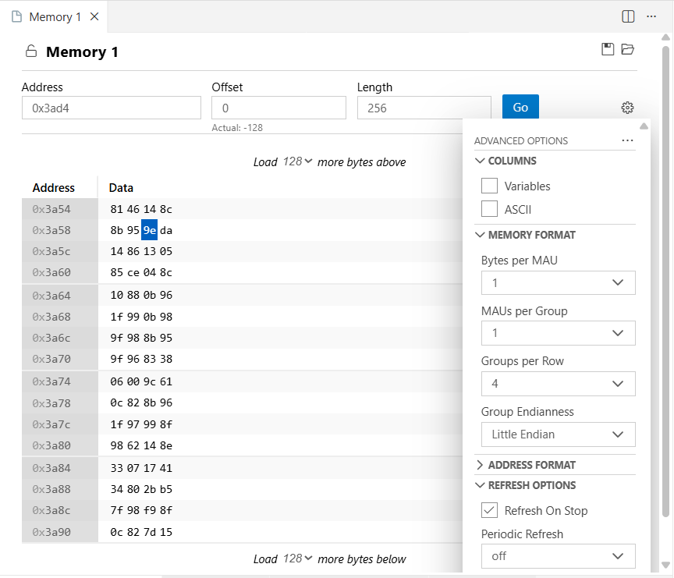Screen dimensions: 674x578
Task: Open advanced options via the gear icon
Action: 628,108
